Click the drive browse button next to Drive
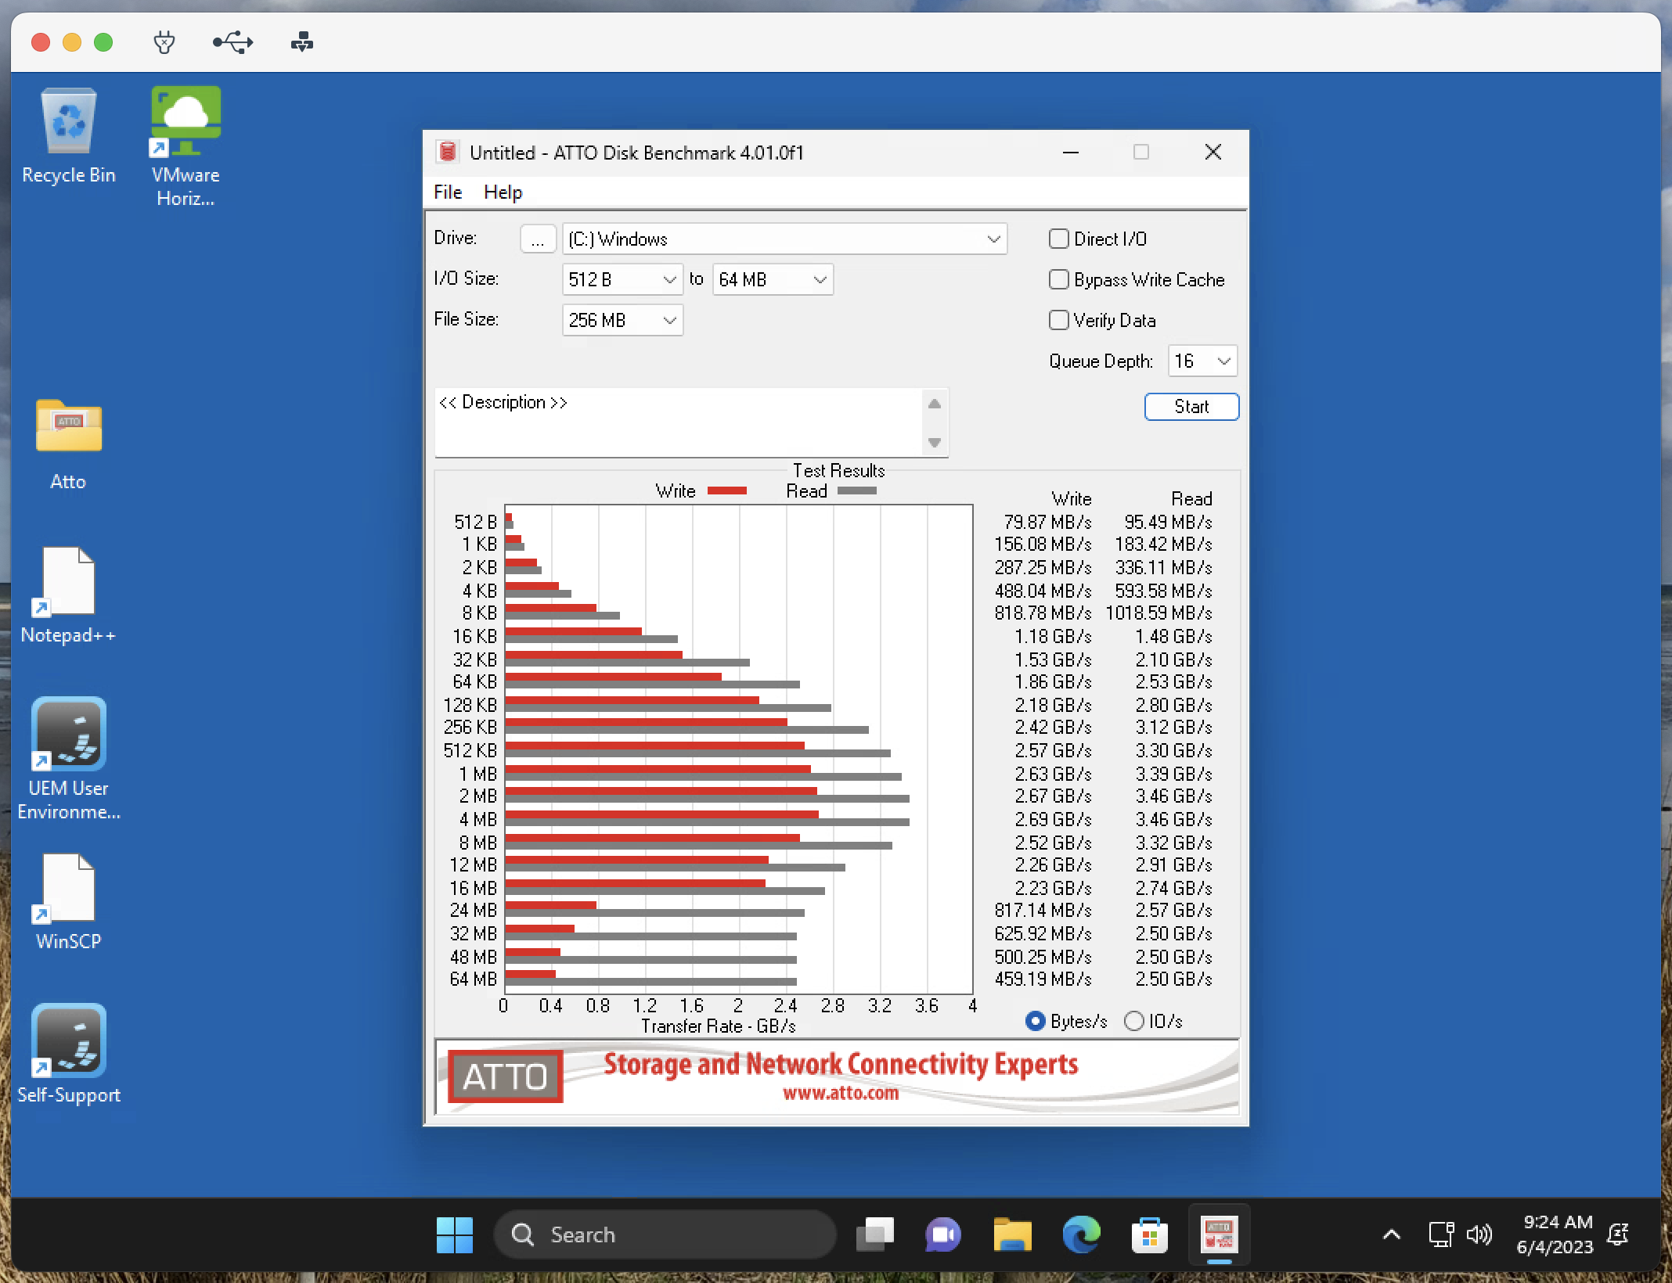 click(538, 239)
